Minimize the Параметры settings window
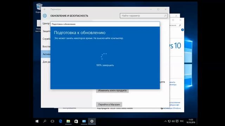 (151, 9)
